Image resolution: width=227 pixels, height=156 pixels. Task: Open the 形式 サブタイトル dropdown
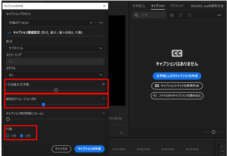point(55,48)
